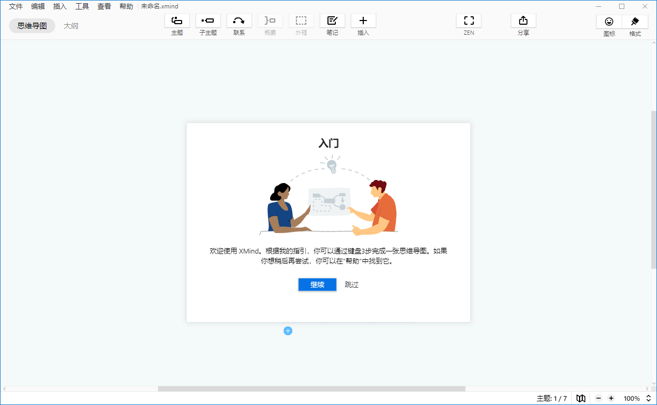Open the 笔记 notes tool

(332, 21)
